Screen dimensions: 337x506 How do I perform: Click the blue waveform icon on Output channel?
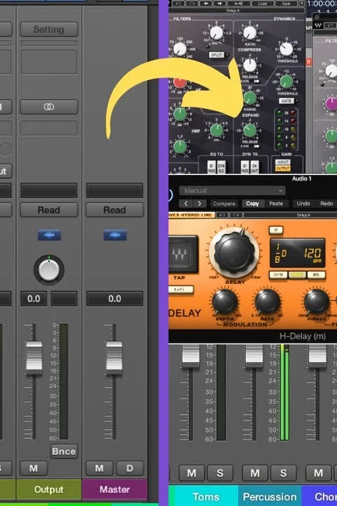click(49, 235)
